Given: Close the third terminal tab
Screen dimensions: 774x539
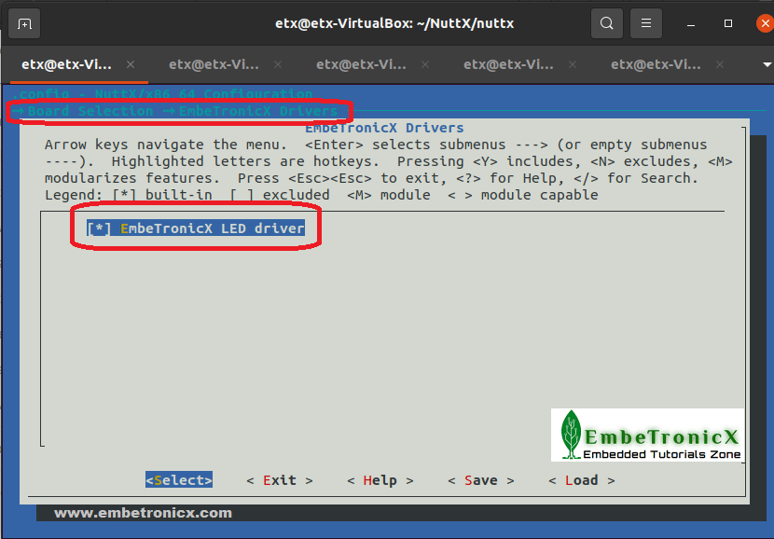Looking at the screenshot, I should (x=425, y=64).
